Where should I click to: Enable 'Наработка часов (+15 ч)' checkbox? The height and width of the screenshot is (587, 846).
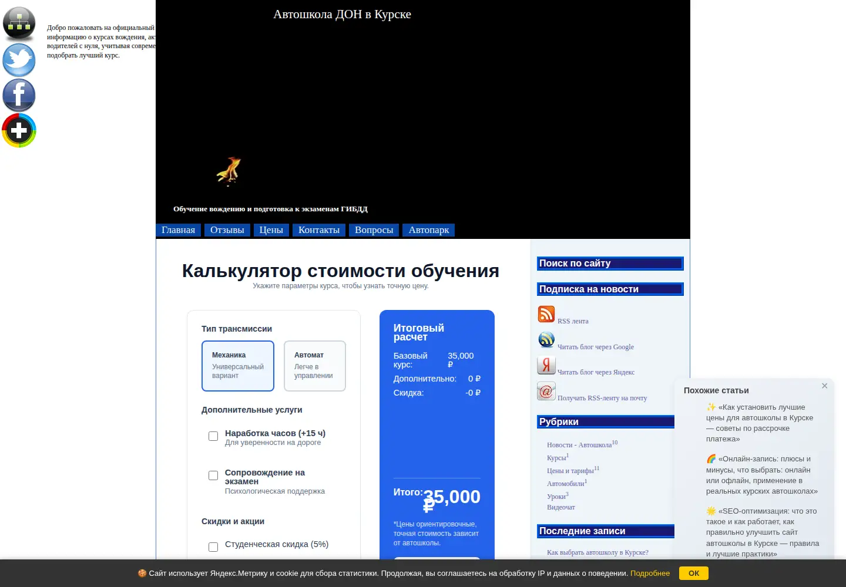213,436
